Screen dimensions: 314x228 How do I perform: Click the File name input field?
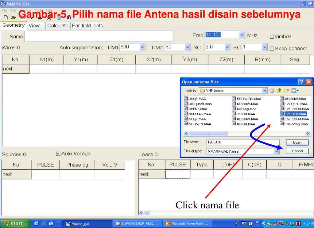[243, 142]
